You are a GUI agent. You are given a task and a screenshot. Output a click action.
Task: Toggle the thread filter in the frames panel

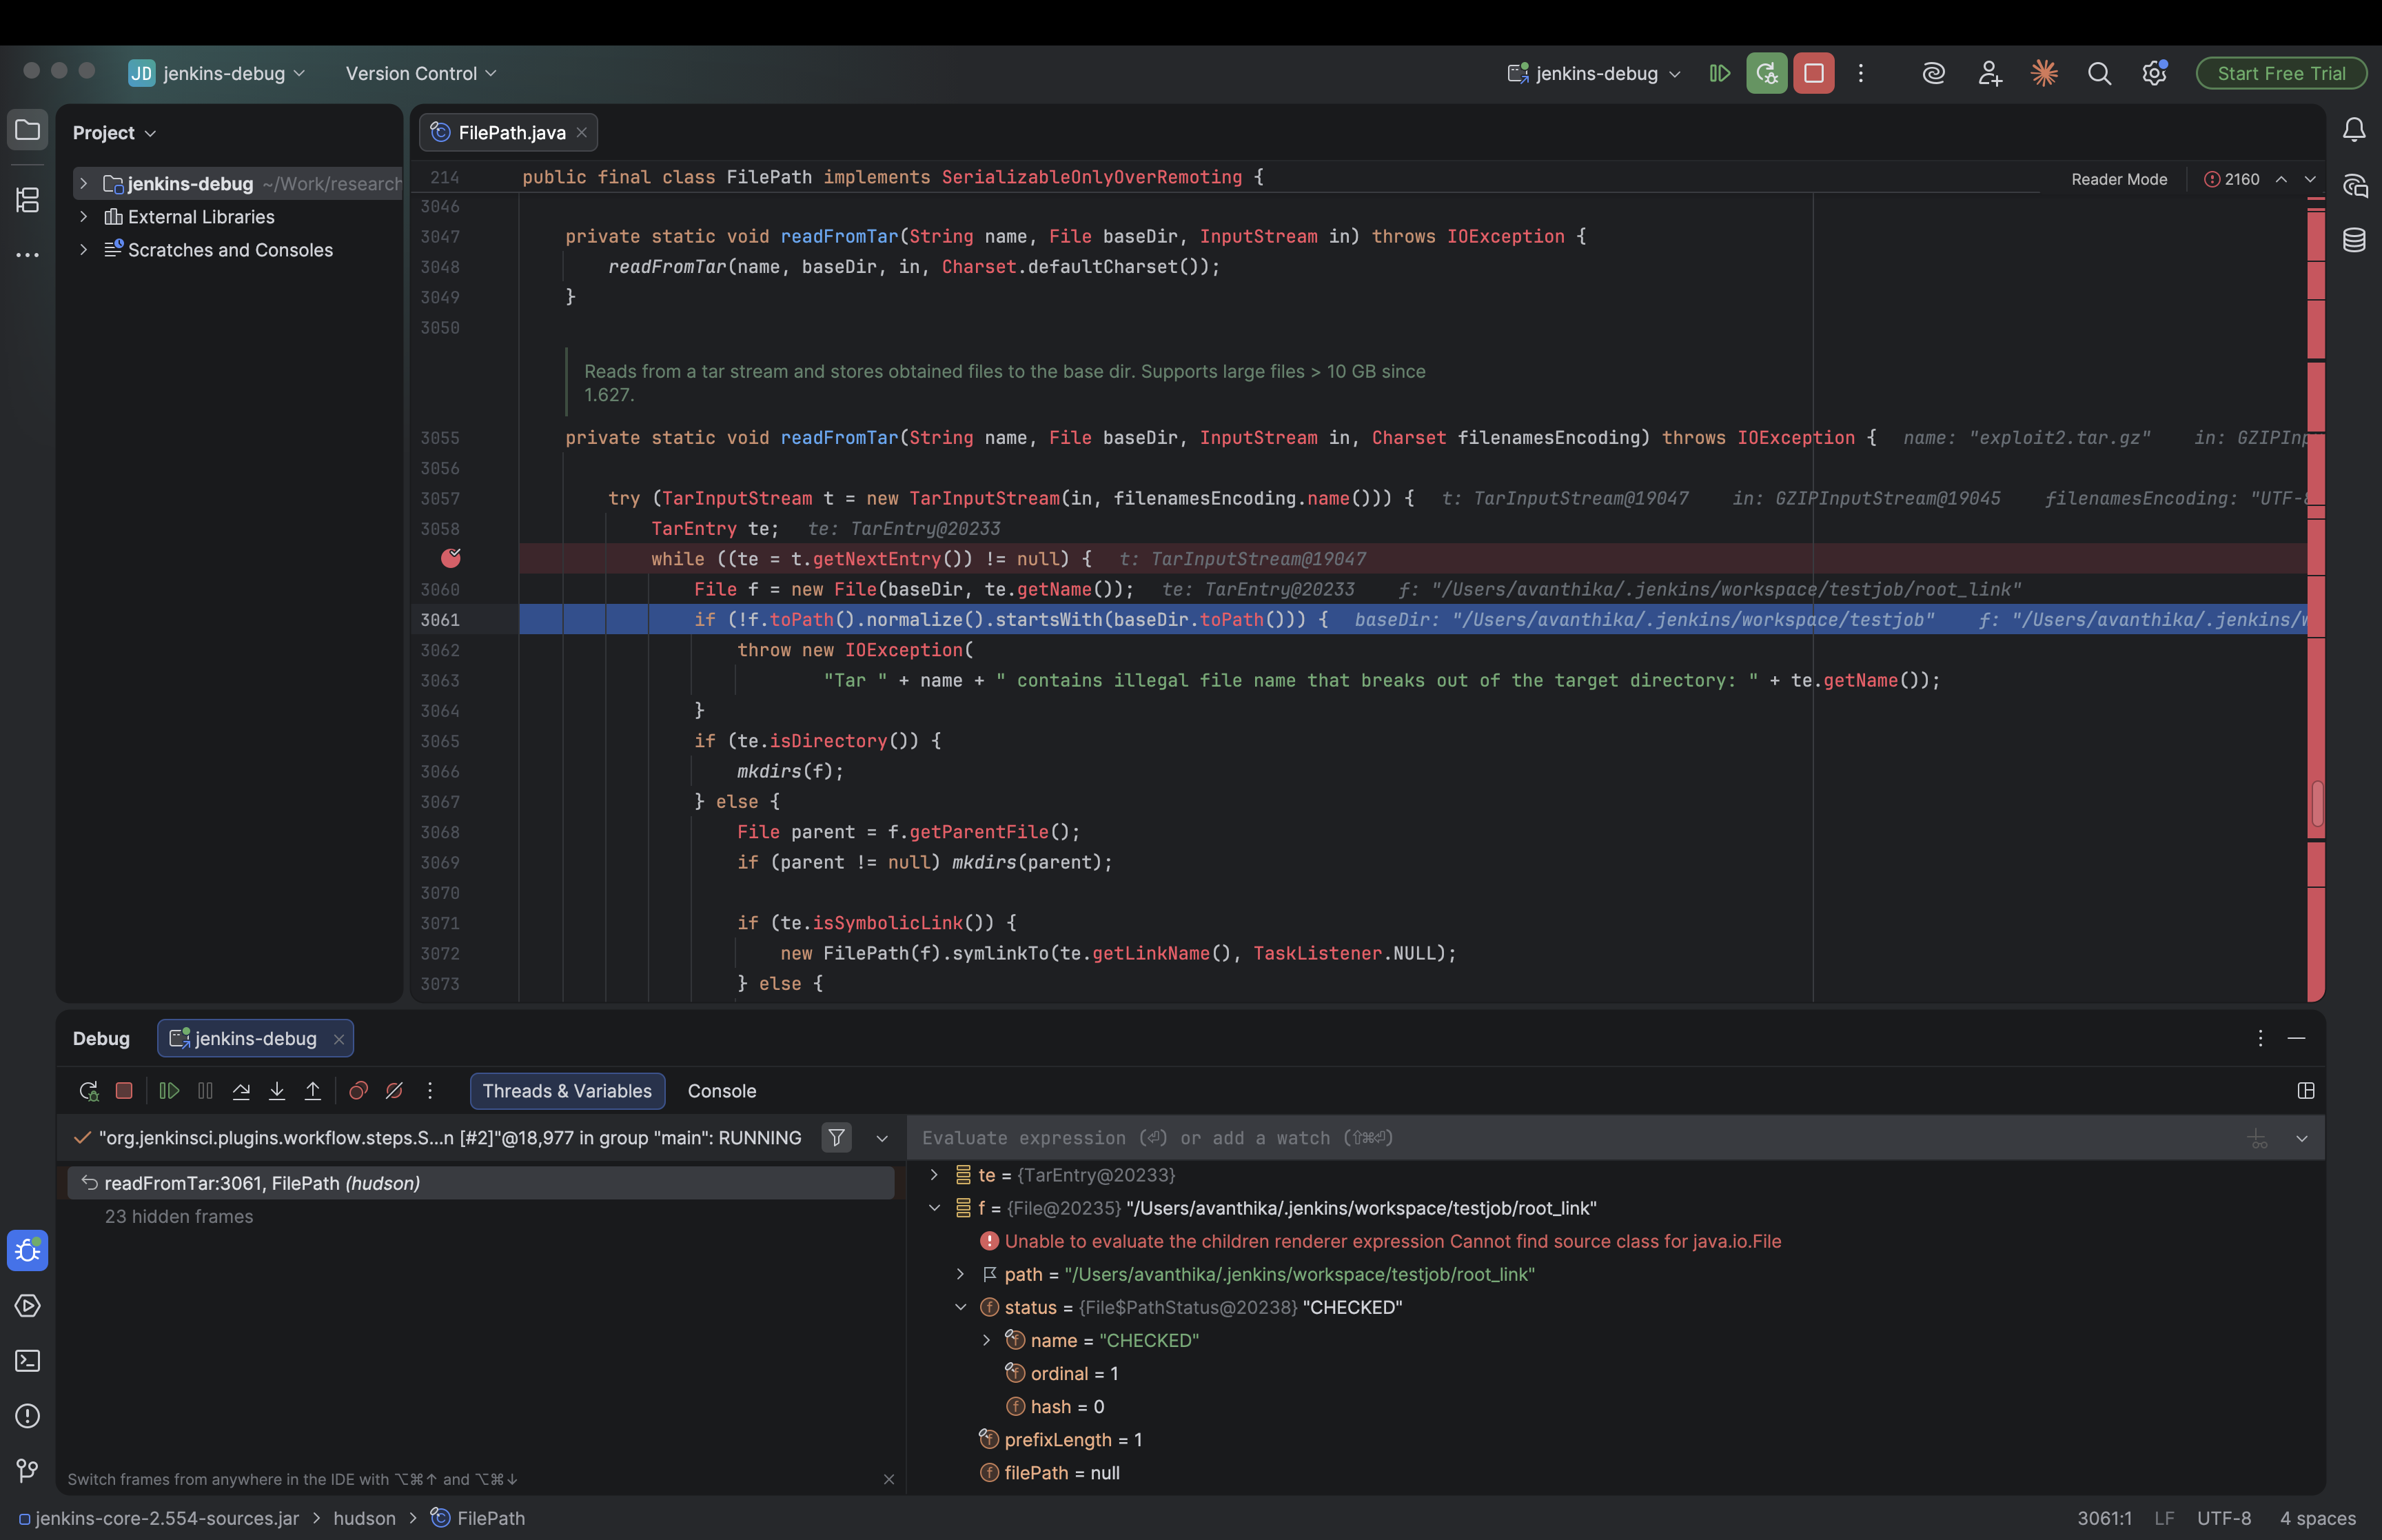click(x=835, y=1138)
